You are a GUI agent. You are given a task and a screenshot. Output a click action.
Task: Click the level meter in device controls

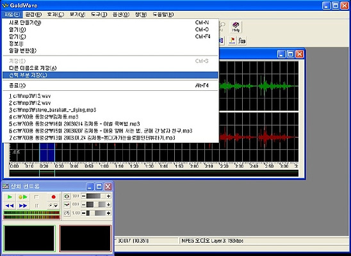click(32, 214)
